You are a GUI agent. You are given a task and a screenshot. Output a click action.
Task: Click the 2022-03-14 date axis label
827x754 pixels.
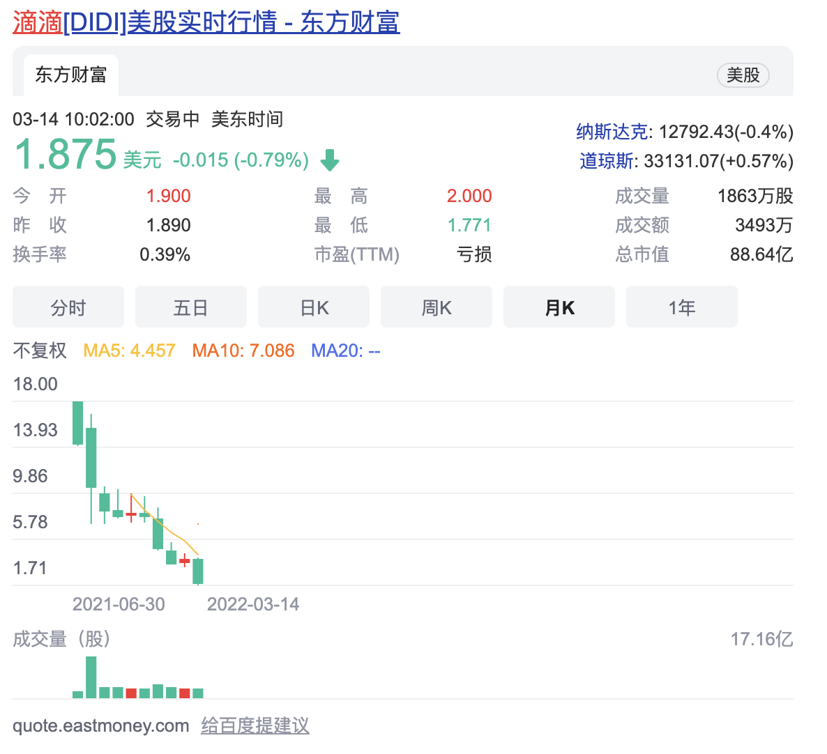253,604
